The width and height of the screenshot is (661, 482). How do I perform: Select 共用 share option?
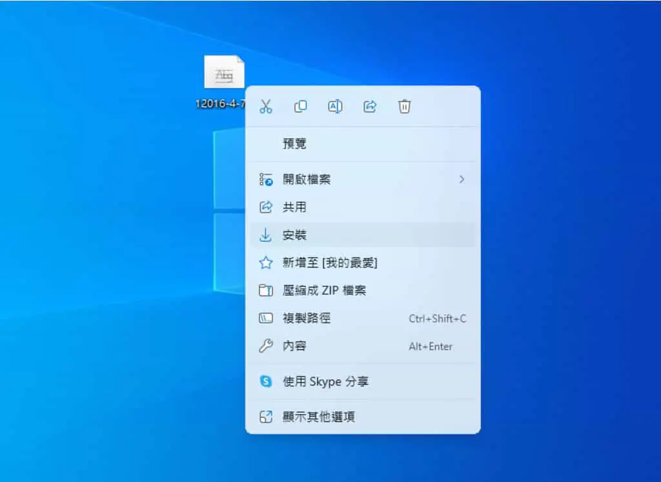pos(363,207)
